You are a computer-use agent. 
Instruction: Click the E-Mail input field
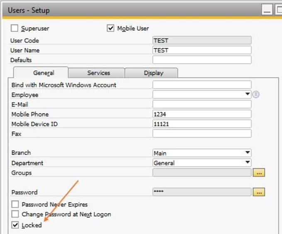click(202, 104)
